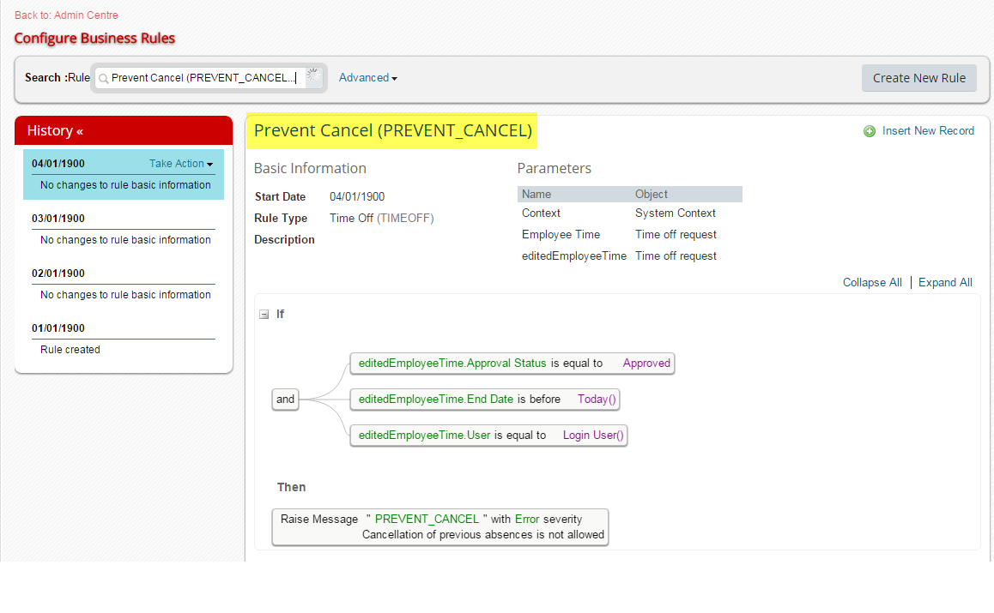Click the Insert New Record link

pyautogui.click(x=927, y=131)
